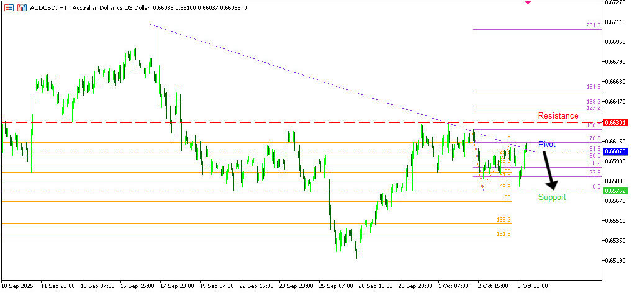Viewport: 632px width, 293px height.
Task: Select the green Support label
Action: [x=551, y=197]
